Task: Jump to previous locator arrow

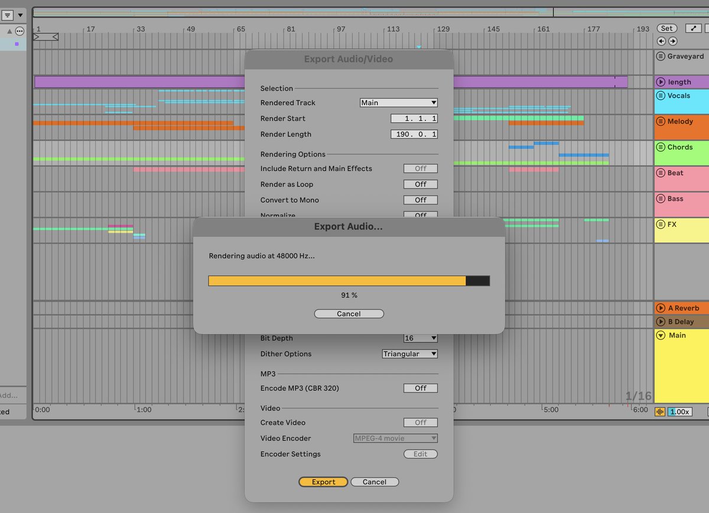Action: [661, 41]
